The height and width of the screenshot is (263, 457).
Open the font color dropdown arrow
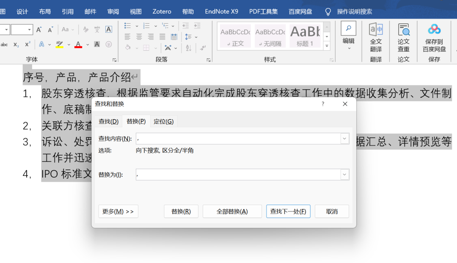[x=88, y=44]
